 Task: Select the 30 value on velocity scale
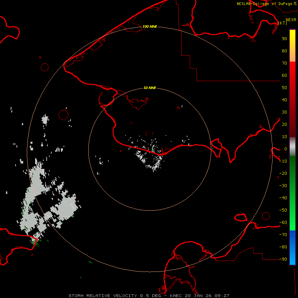[x=284, y=112]
